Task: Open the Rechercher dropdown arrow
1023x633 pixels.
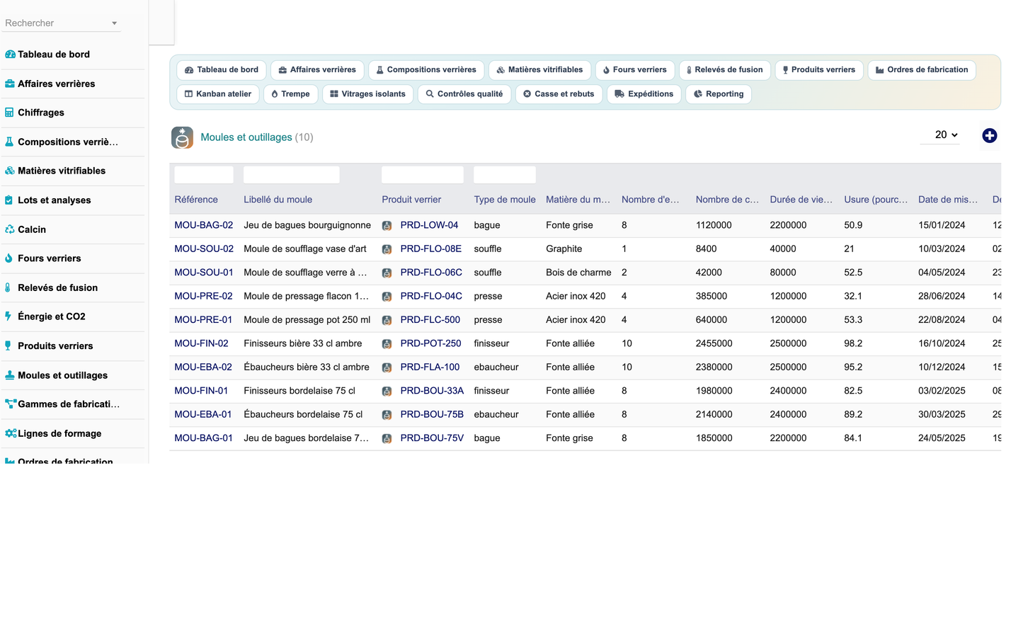Action: [114, 23]
